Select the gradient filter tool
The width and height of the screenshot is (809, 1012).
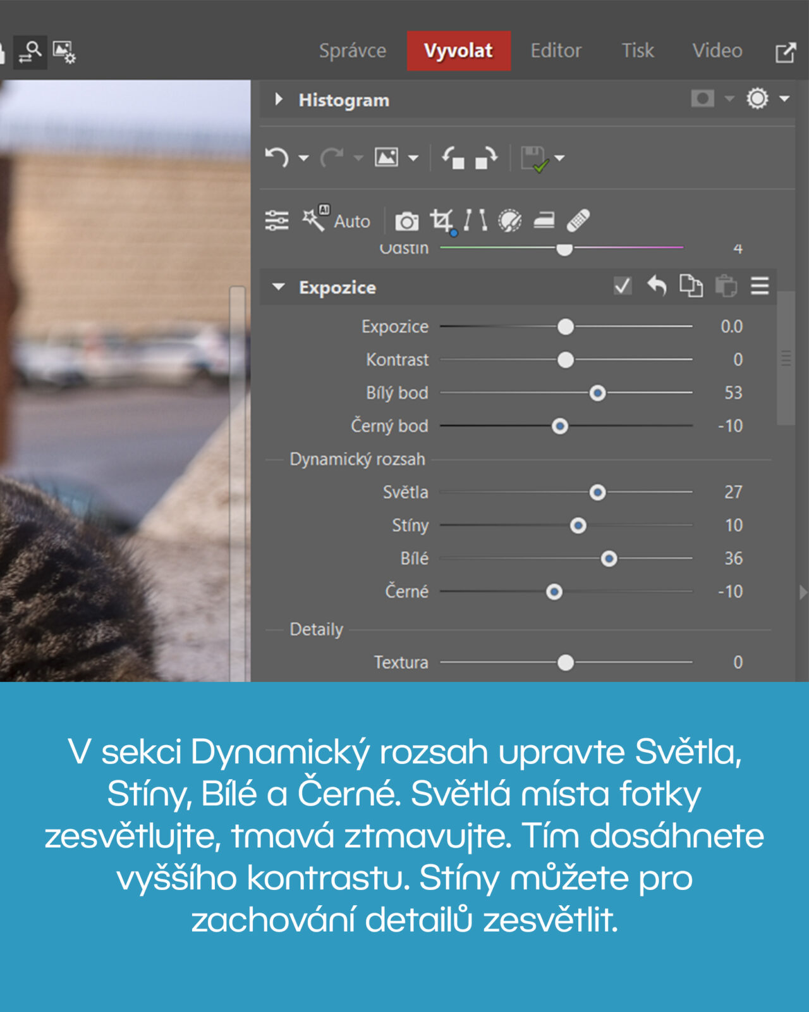544,221
